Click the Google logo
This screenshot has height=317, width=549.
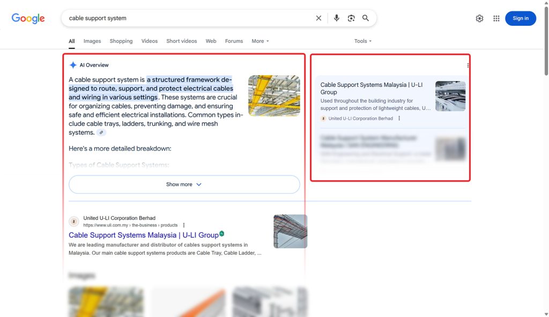pos(28,18)
